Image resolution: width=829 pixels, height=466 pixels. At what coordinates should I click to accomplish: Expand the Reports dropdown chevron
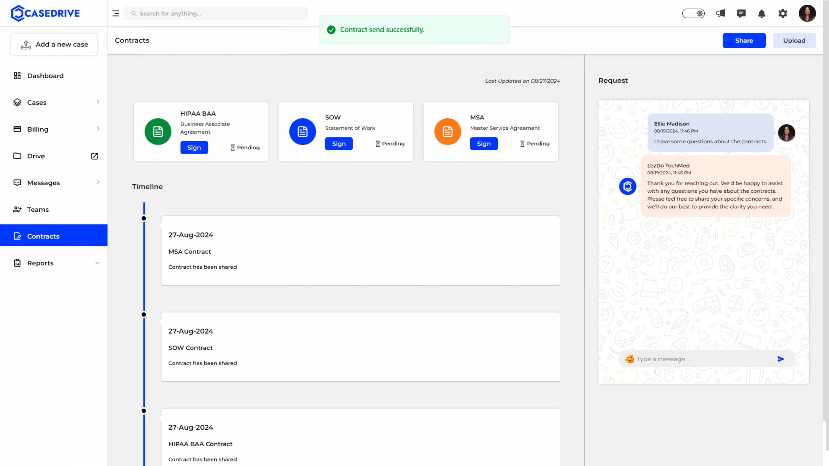pos(97,263)
